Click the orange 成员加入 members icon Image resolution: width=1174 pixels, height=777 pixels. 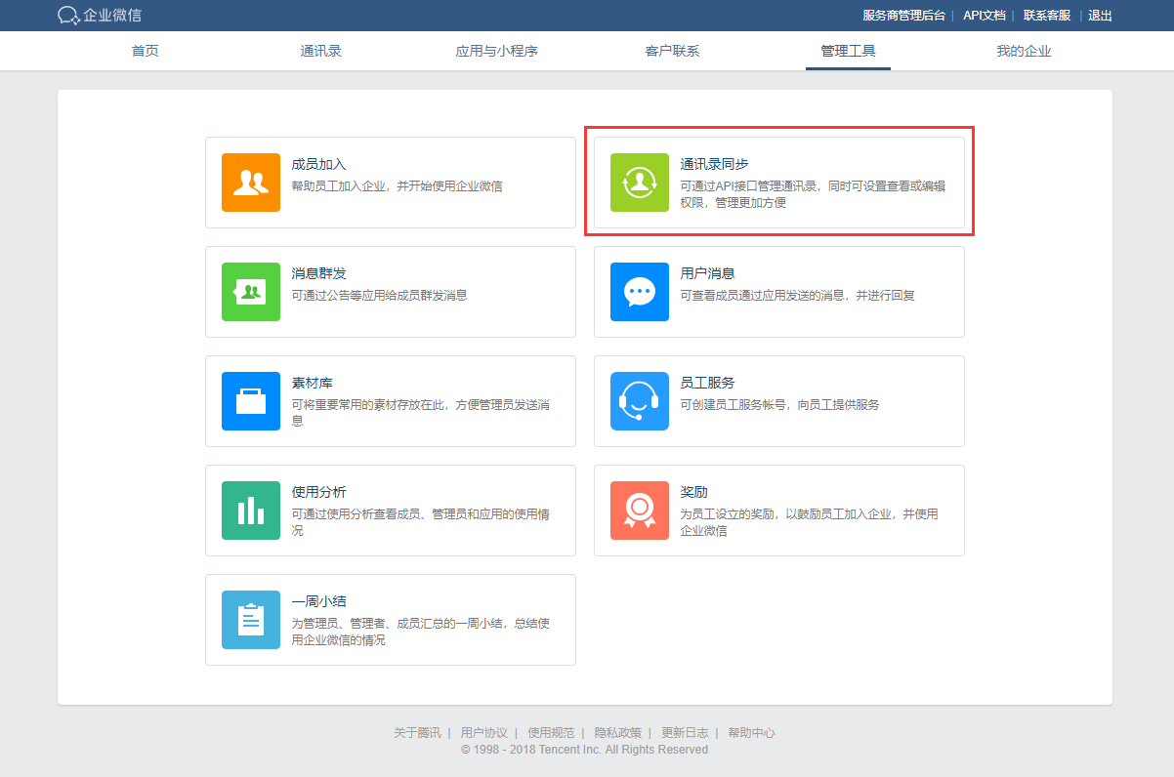click(x=251, y=183)
